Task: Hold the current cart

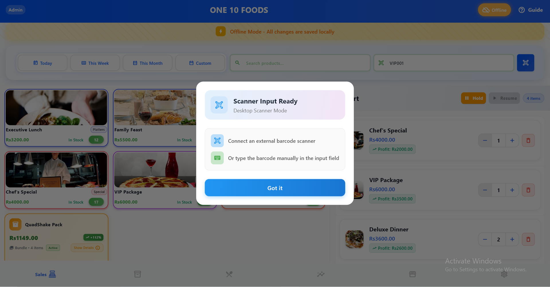Action: click(x=474, y=98)
